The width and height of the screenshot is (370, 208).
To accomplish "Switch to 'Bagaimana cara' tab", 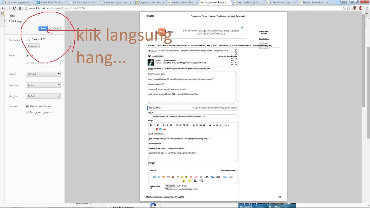I will [x=149, y=2].
